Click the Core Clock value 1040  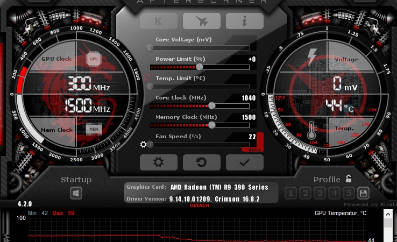click(249, 98)
